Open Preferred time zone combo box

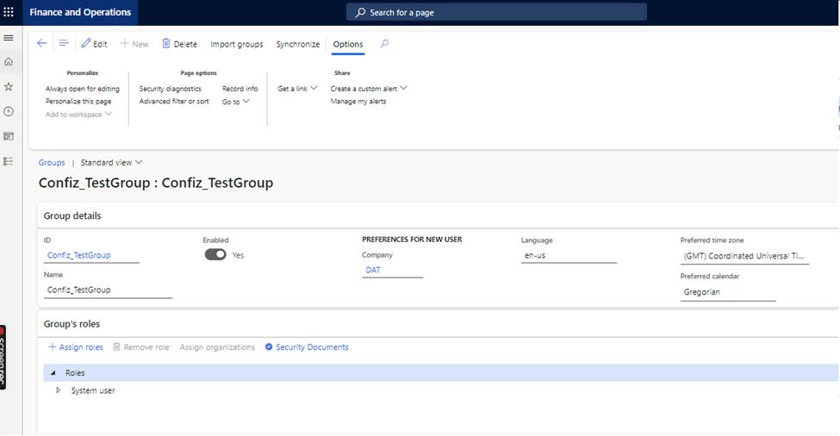pyautogui.click(x=744, y=256)
